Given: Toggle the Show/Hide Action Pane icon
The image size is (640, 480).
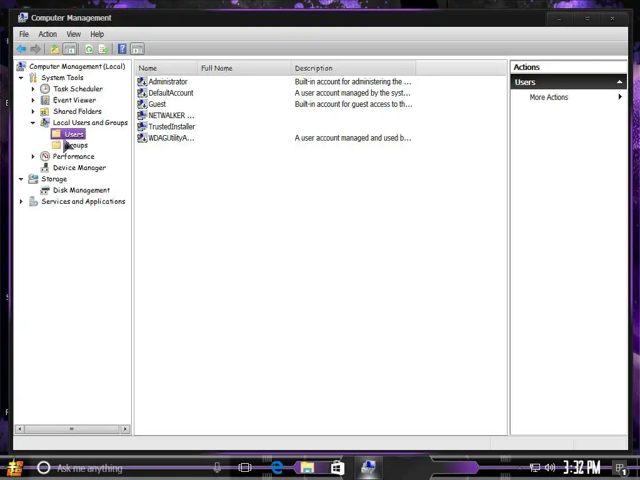Looking at the screenshot, I should pyautogui.click(x=137, y=49).
